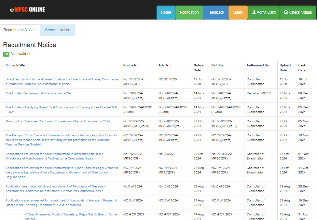
Task: Open Directorate of Trade, Commerce recruitment notice
Action: point(62,82)
